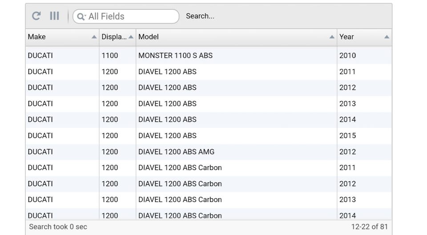This screenshot has height=235, width=427.
Task: Click the Year column sort arrow
Action: pos(387,37)
